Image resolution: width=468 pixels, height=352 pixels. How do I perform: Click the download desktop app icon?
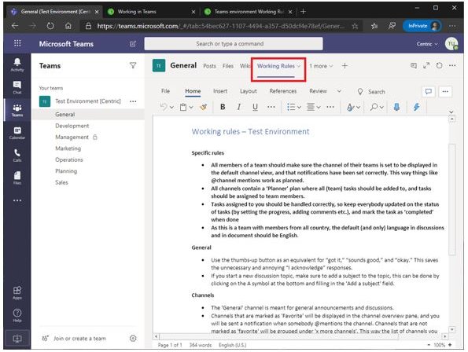tap(17, 339)
